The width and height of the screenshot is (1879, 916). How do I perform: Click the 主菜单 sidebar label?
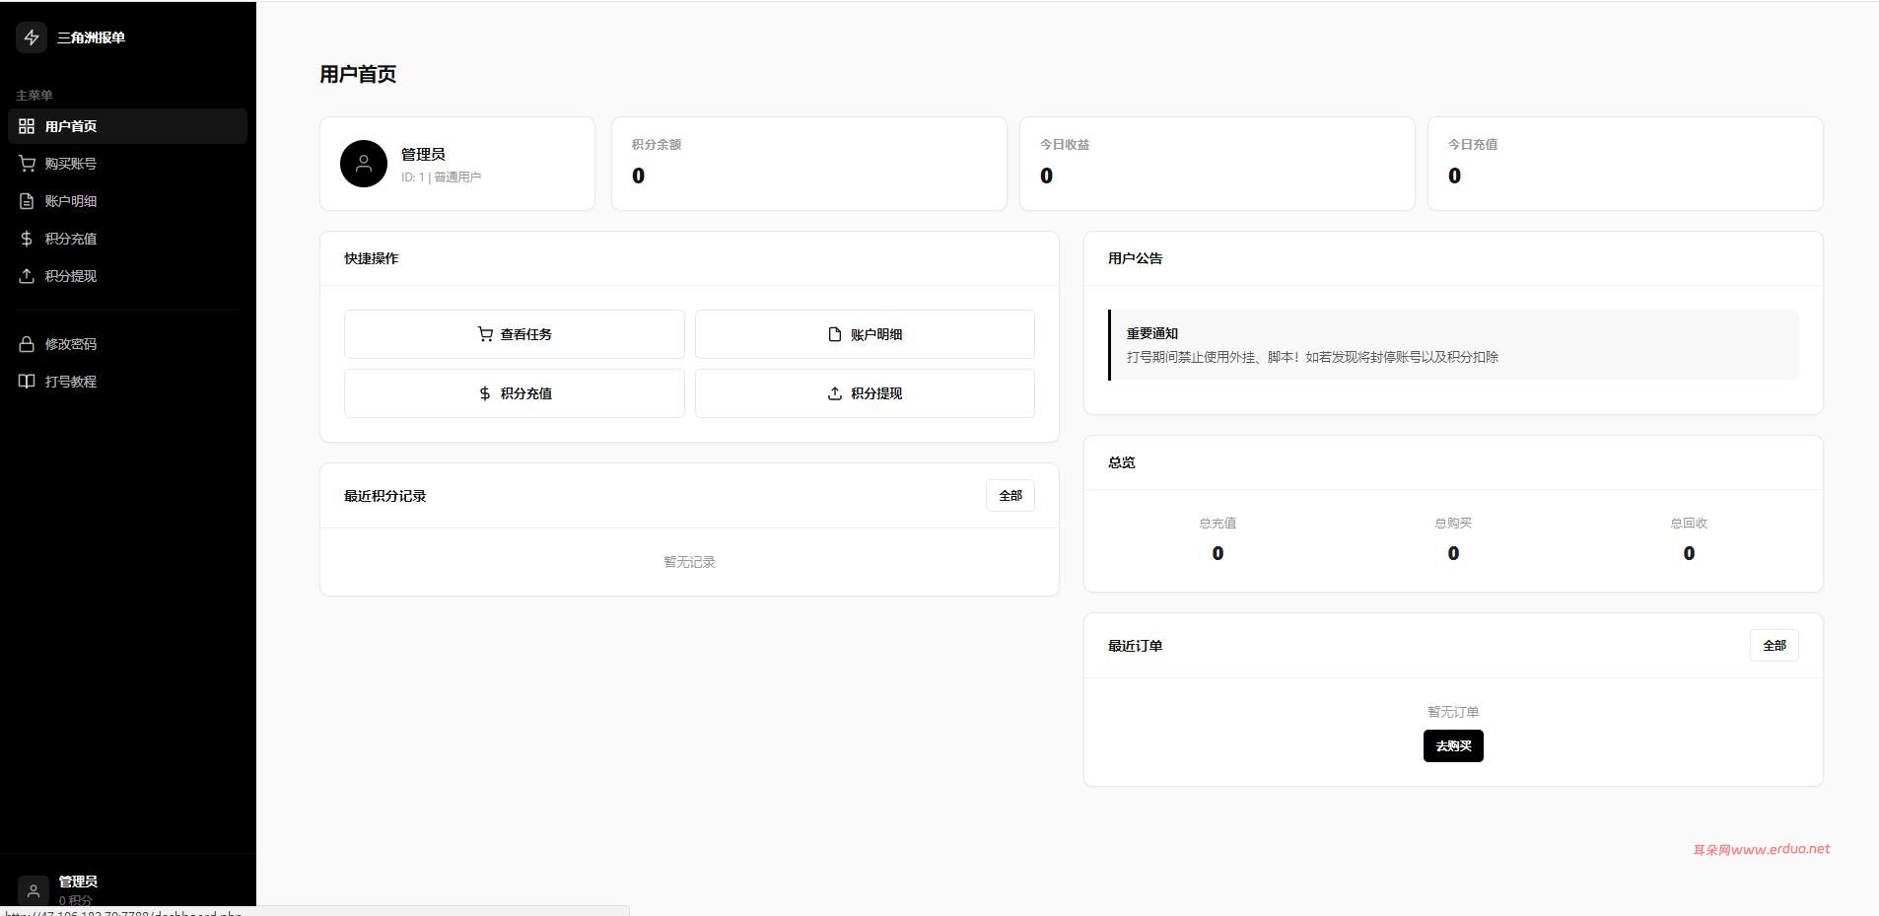[35, 96]
